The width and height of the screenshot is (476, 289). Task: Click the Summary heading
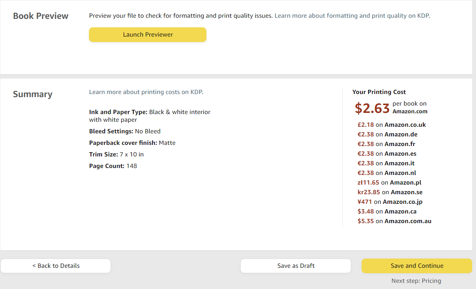[x=33, y=94]
